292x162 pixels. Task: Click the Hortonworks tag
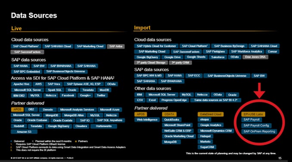103,126
